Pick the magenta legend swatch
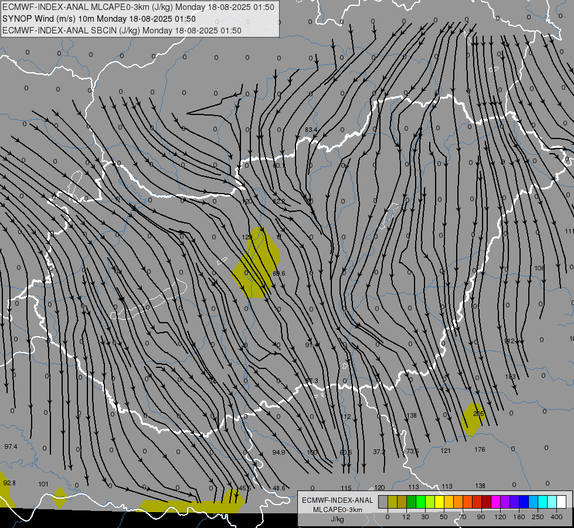The height and width of the screenshot is (528, 574). 495,502
